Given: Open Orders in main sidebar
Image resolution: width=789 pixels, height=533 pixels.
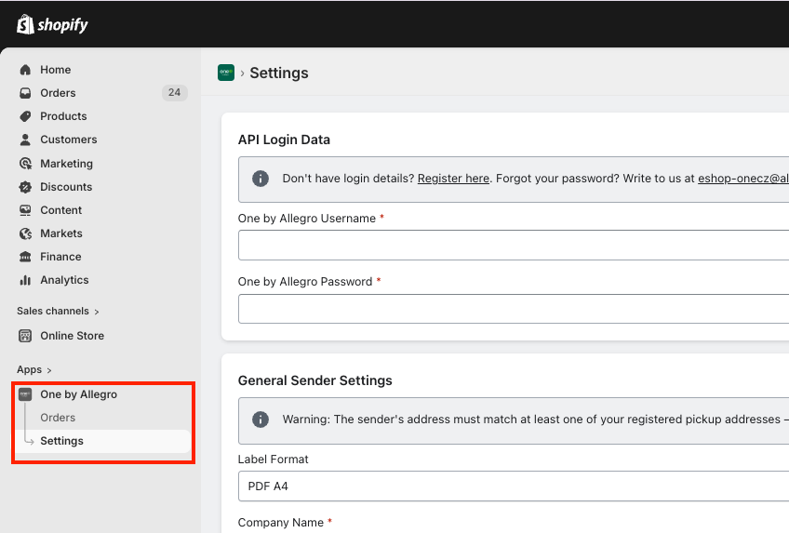Looking at the screenshot, I should tap(58, 93).
